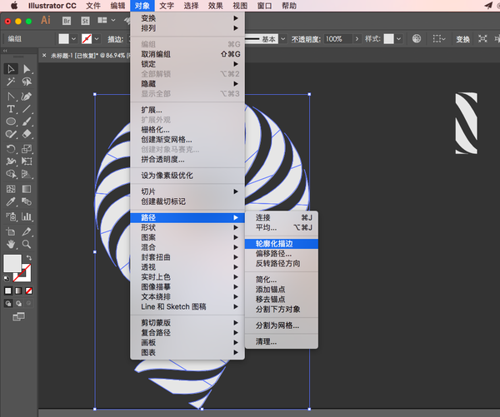Select the Eyedropper tool

pyautogui.click(x=11, y=201)
